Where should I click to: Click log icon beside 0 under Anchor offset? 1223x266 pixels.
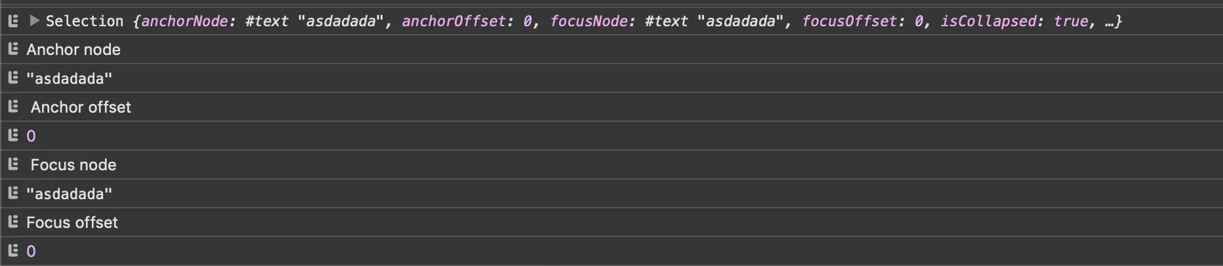(x=12, y=136)
